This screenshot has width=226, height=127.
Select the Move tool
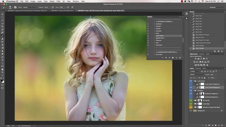[x=2, y=14]
